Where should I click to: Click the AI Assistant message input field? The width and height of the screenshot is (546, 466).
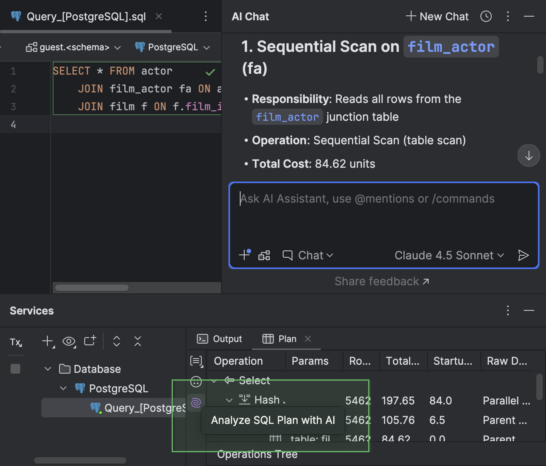point(383,211)
